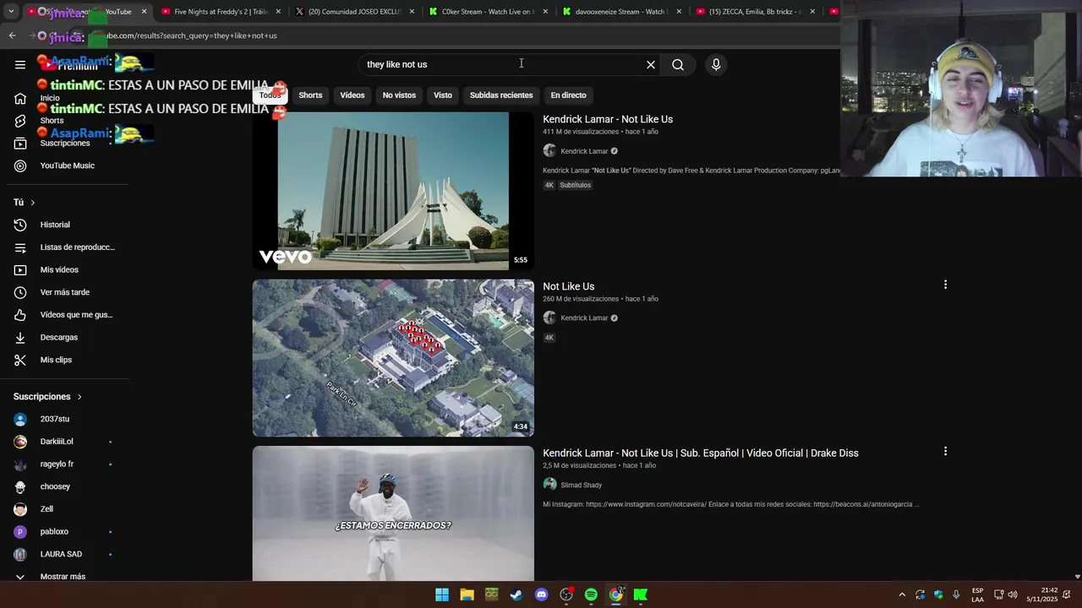The image size is (1082, 608).
Task: Open Kick app from the taskbar
Action: click(641, 594)
